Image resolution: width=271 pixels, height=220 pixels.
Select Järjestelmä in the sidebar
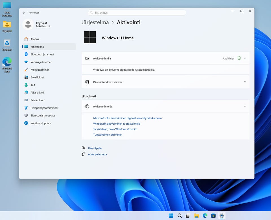click(49, 47)
